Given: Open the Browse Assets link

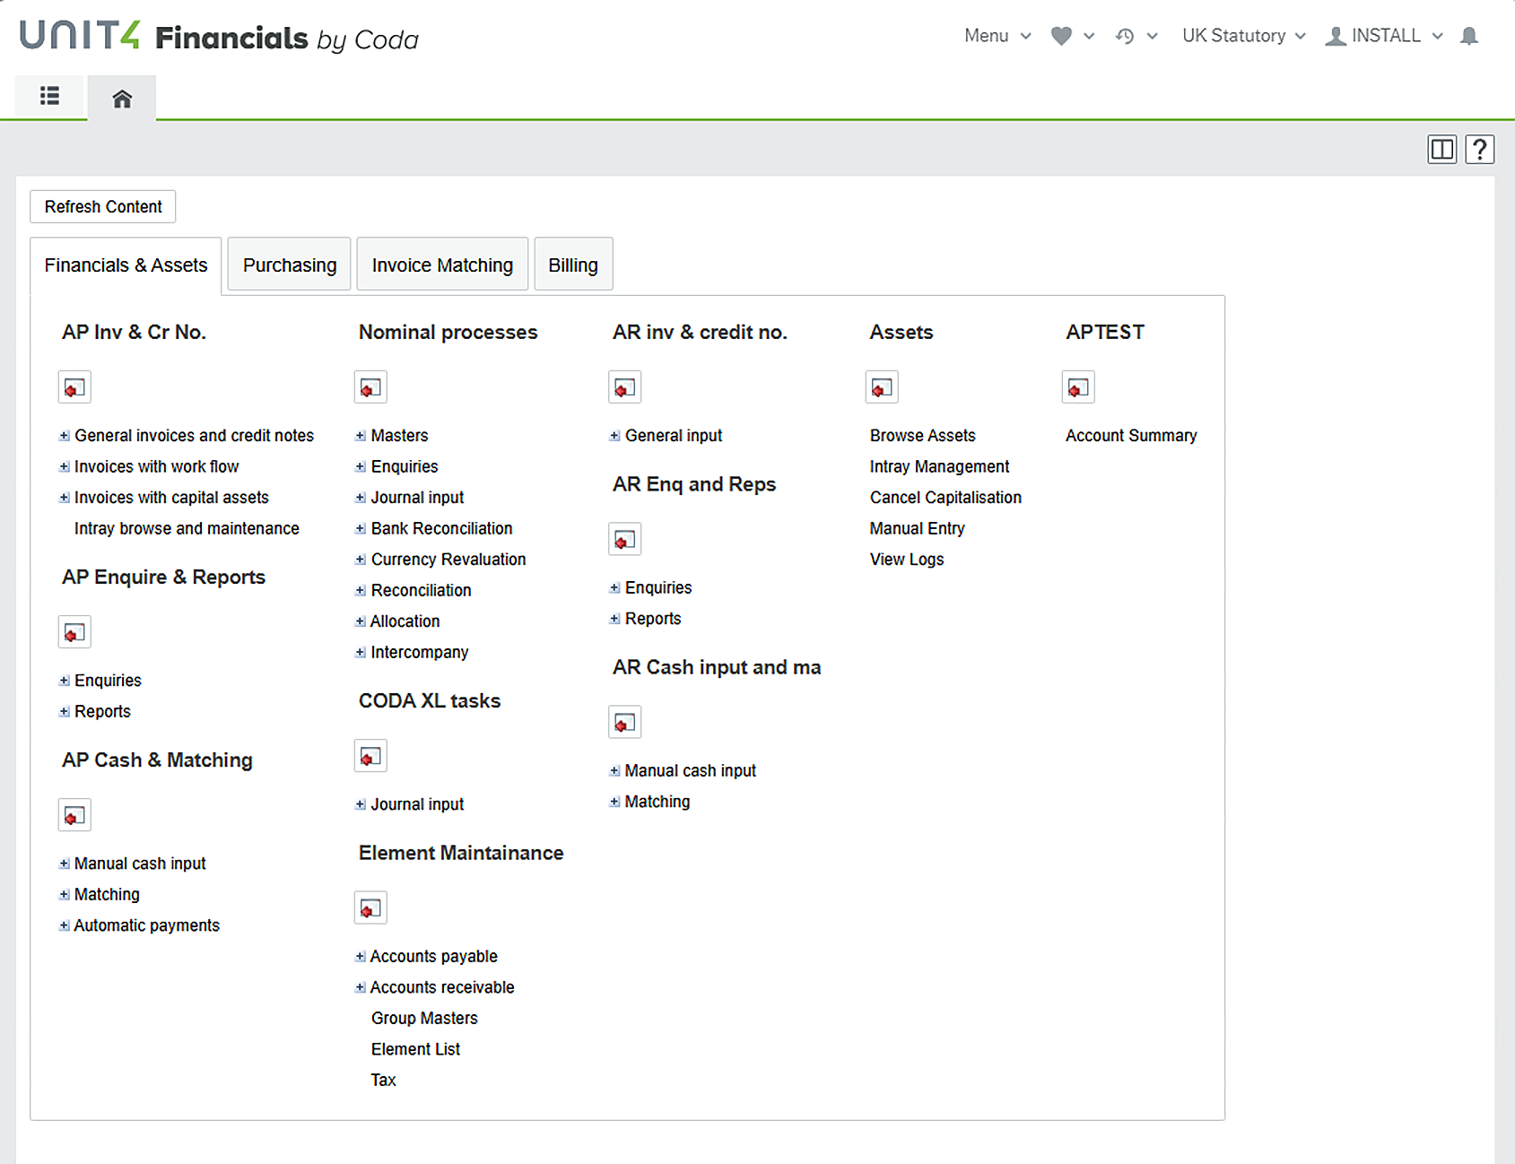Looking at the screenshot, I should point(922,435).
